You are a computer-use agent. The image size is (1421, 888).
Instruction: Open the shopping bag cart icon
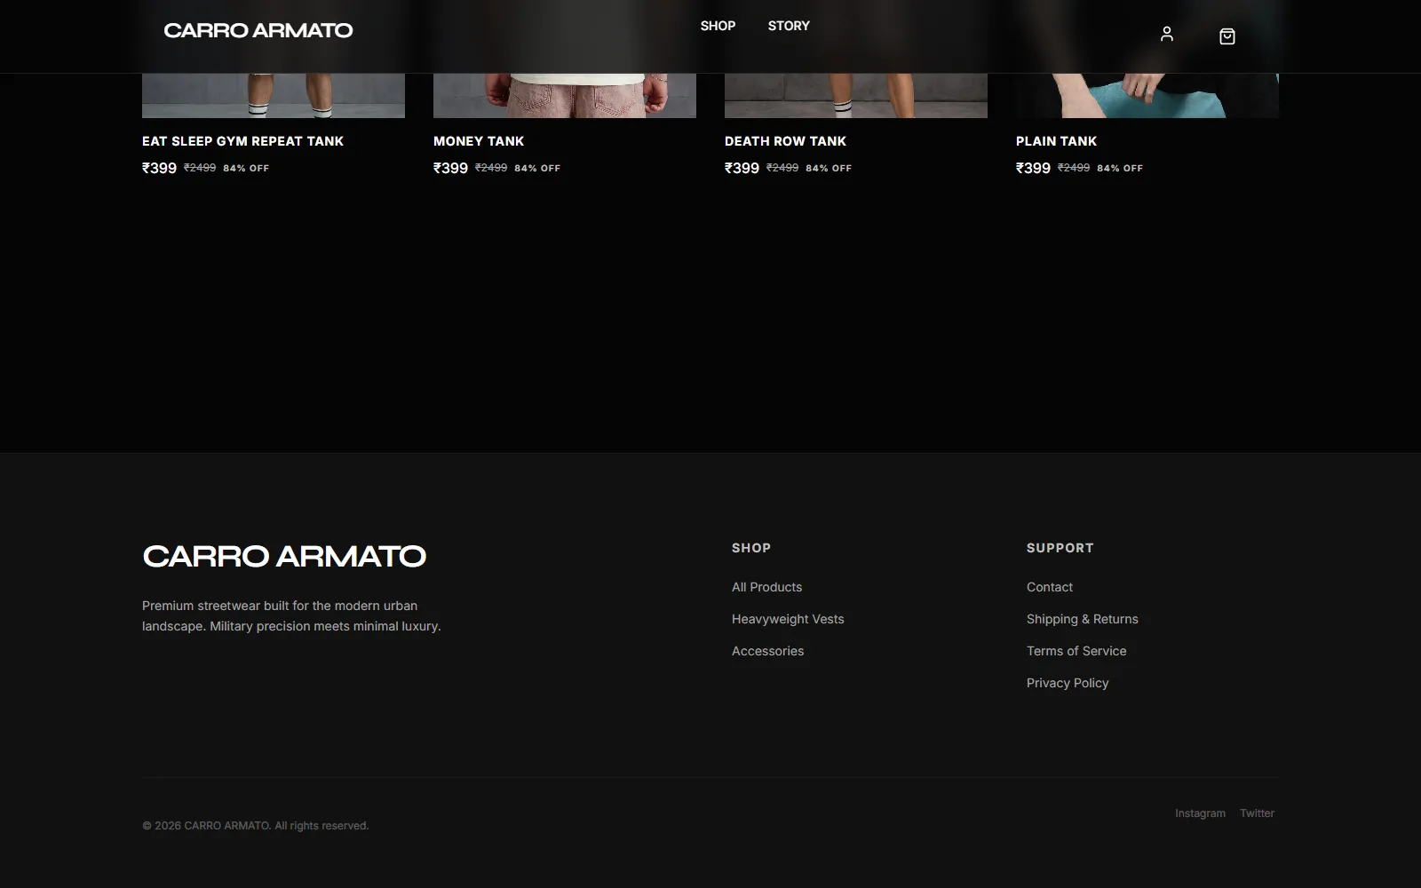point(1227,36)
